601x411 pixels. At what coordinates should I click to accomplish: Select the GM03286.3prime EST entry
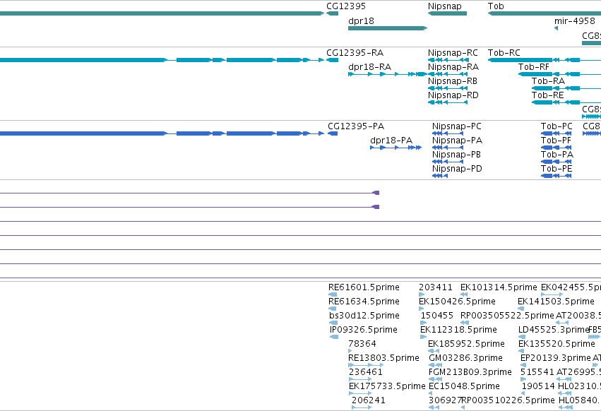pos(465,358)
